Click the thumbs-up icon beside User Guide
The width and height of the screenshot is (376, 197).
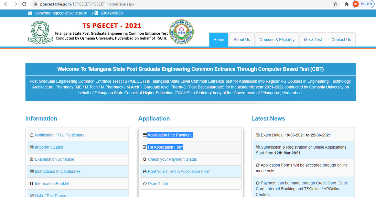click(145, 183)
